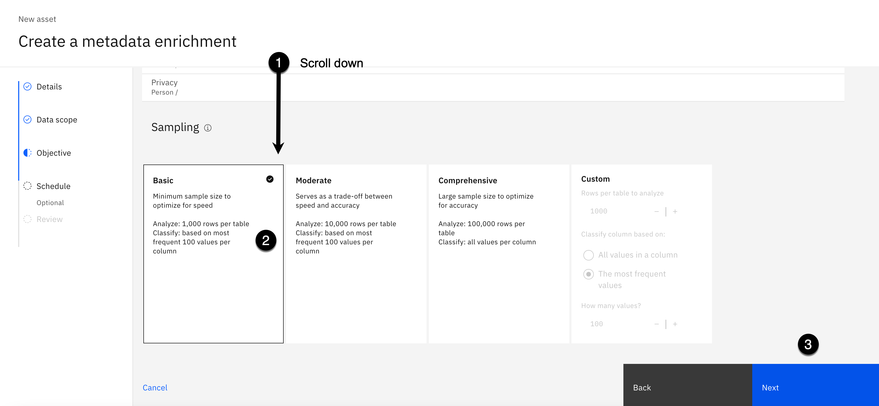Increase rows per table with plus
The width and height of the screenshot is (879, 406).
tap(675, 211)
